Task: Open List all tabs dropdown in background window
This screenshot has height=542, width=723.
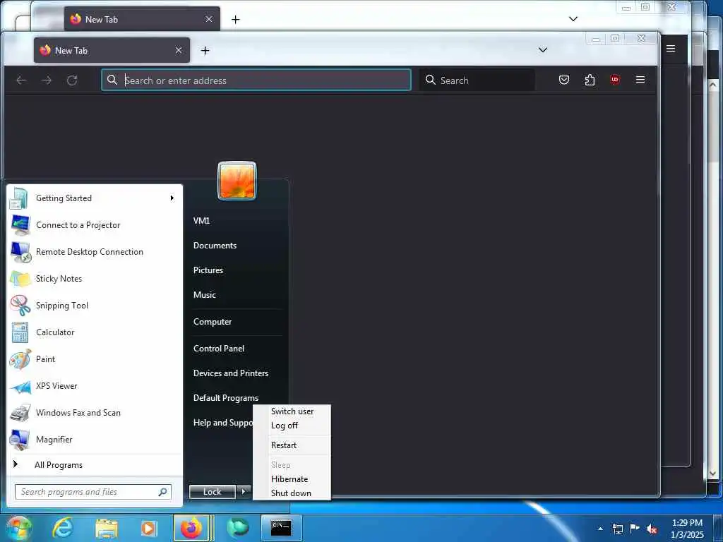Action: tap(573, 19)
